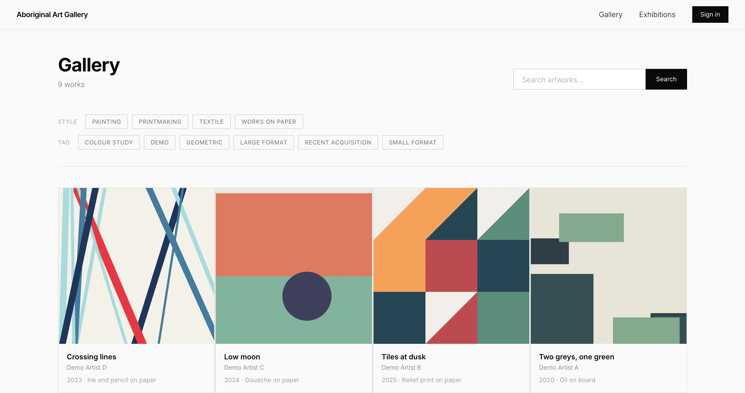Image resolution: width=745 pixels, height=393 pixels.
Task: Filter by Painting style
Action: [106, 122]
